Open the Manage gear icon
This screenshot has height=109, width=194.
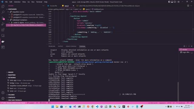(x=3, y=98)
